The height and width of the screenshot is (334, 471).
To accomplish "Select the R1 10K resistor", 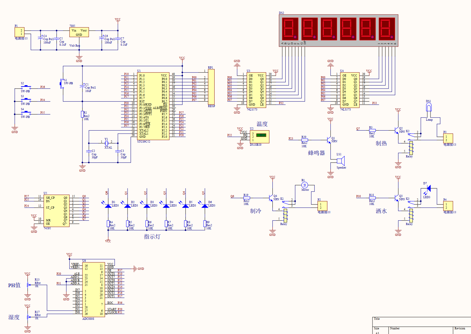I will [x=82, y=115].
